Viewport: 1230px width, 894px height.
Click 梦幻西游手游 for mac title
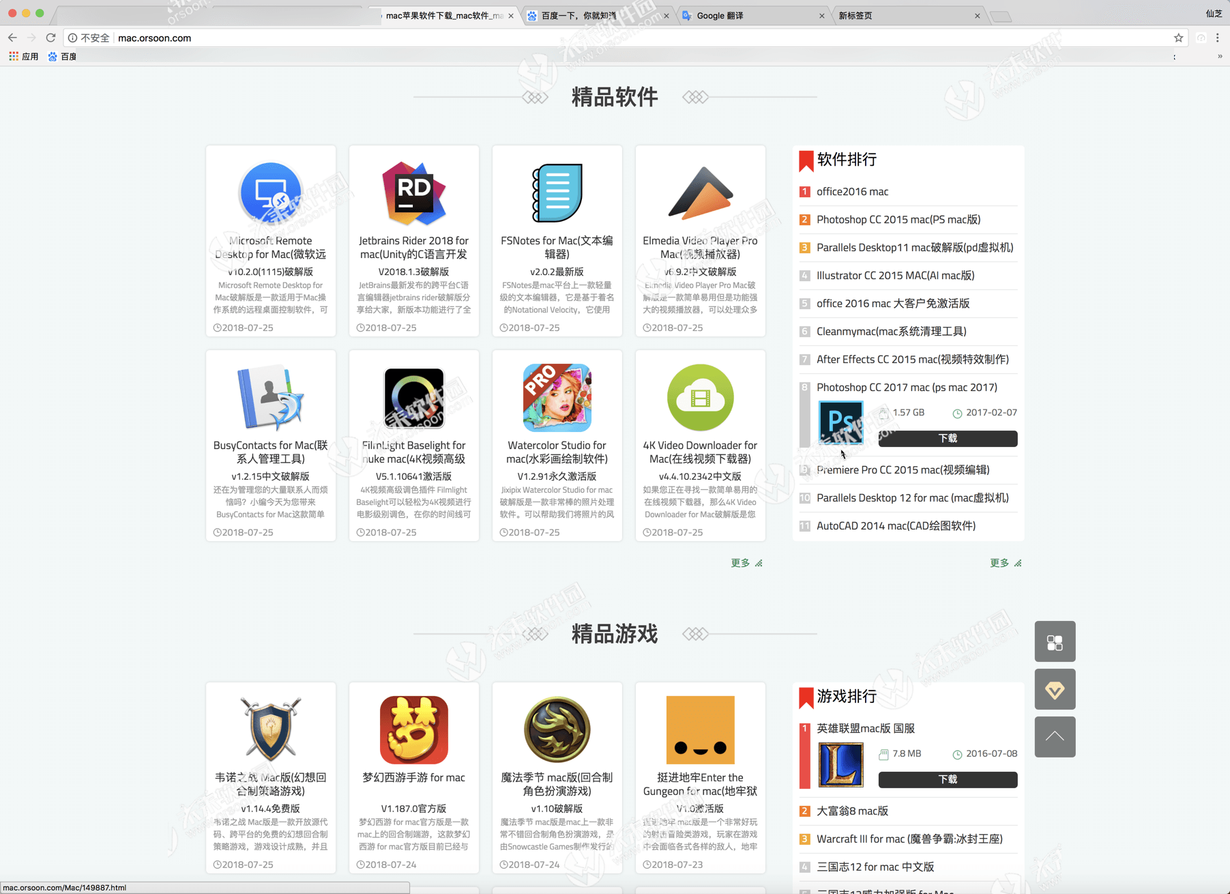tap(414, 778)
